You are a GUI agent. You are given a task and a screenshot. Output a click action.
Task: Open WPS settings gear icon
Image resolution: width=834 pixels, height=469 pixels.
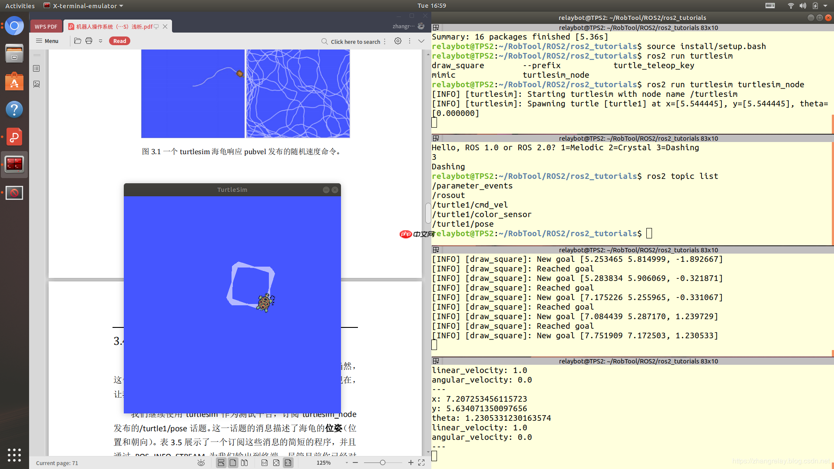pyautogui.click(x=398, y=41)
